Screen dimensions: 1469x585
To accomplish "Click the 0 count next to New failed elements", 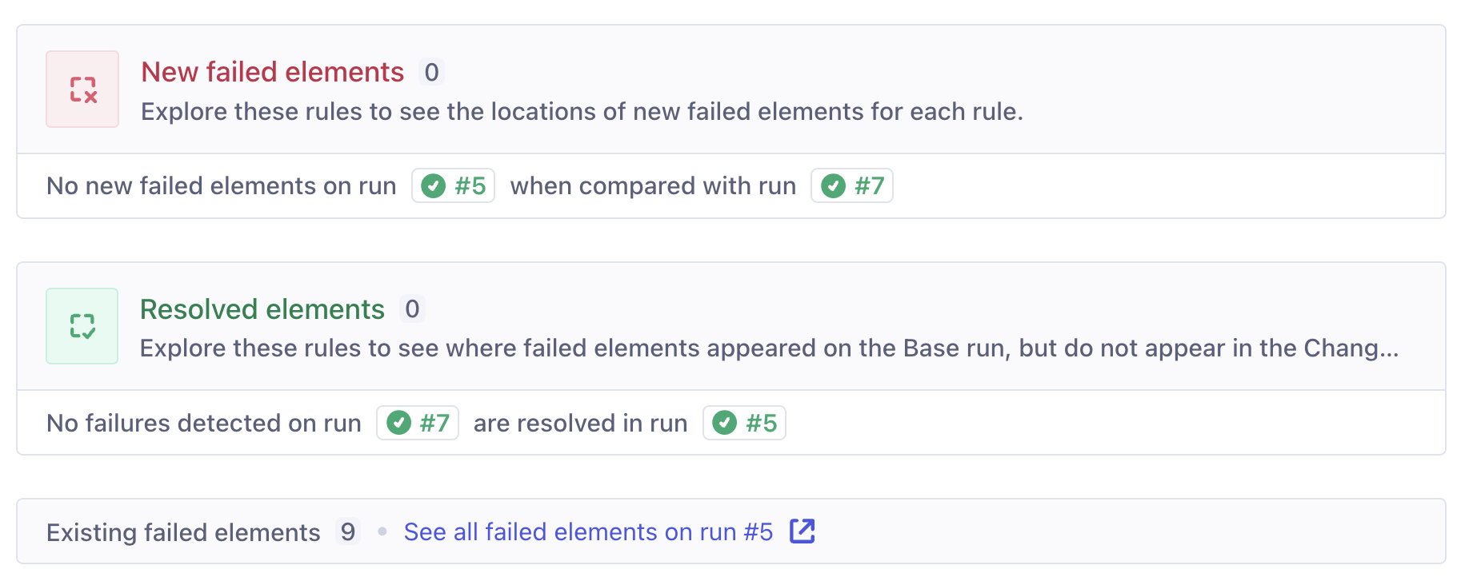I will pyautogui.click(x=433, y=72).
